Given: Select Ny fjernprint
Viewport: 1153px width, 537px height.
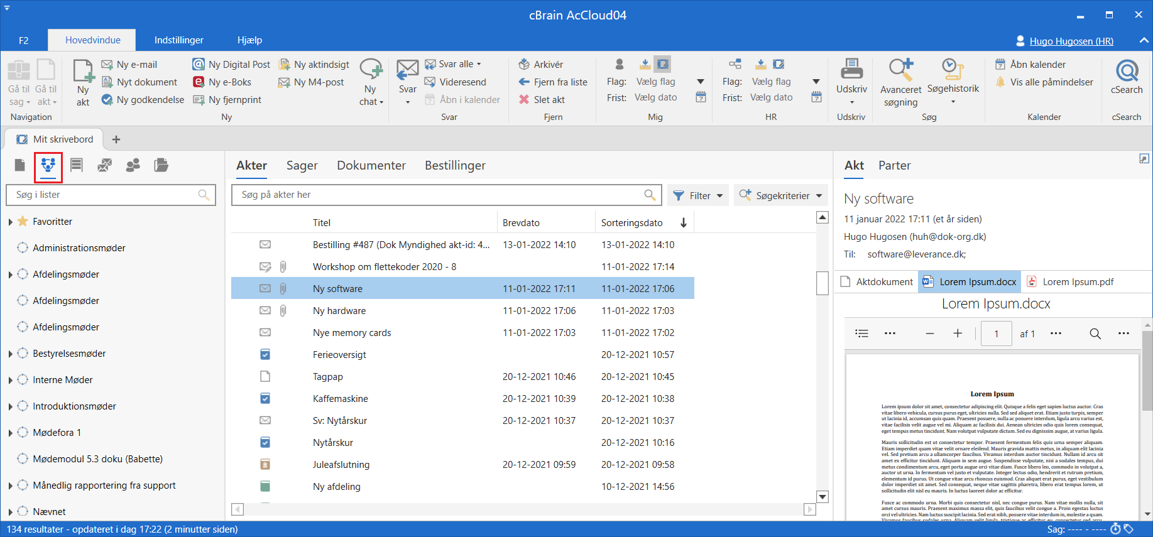Looking at the screenshot, I should click(227, 99).
